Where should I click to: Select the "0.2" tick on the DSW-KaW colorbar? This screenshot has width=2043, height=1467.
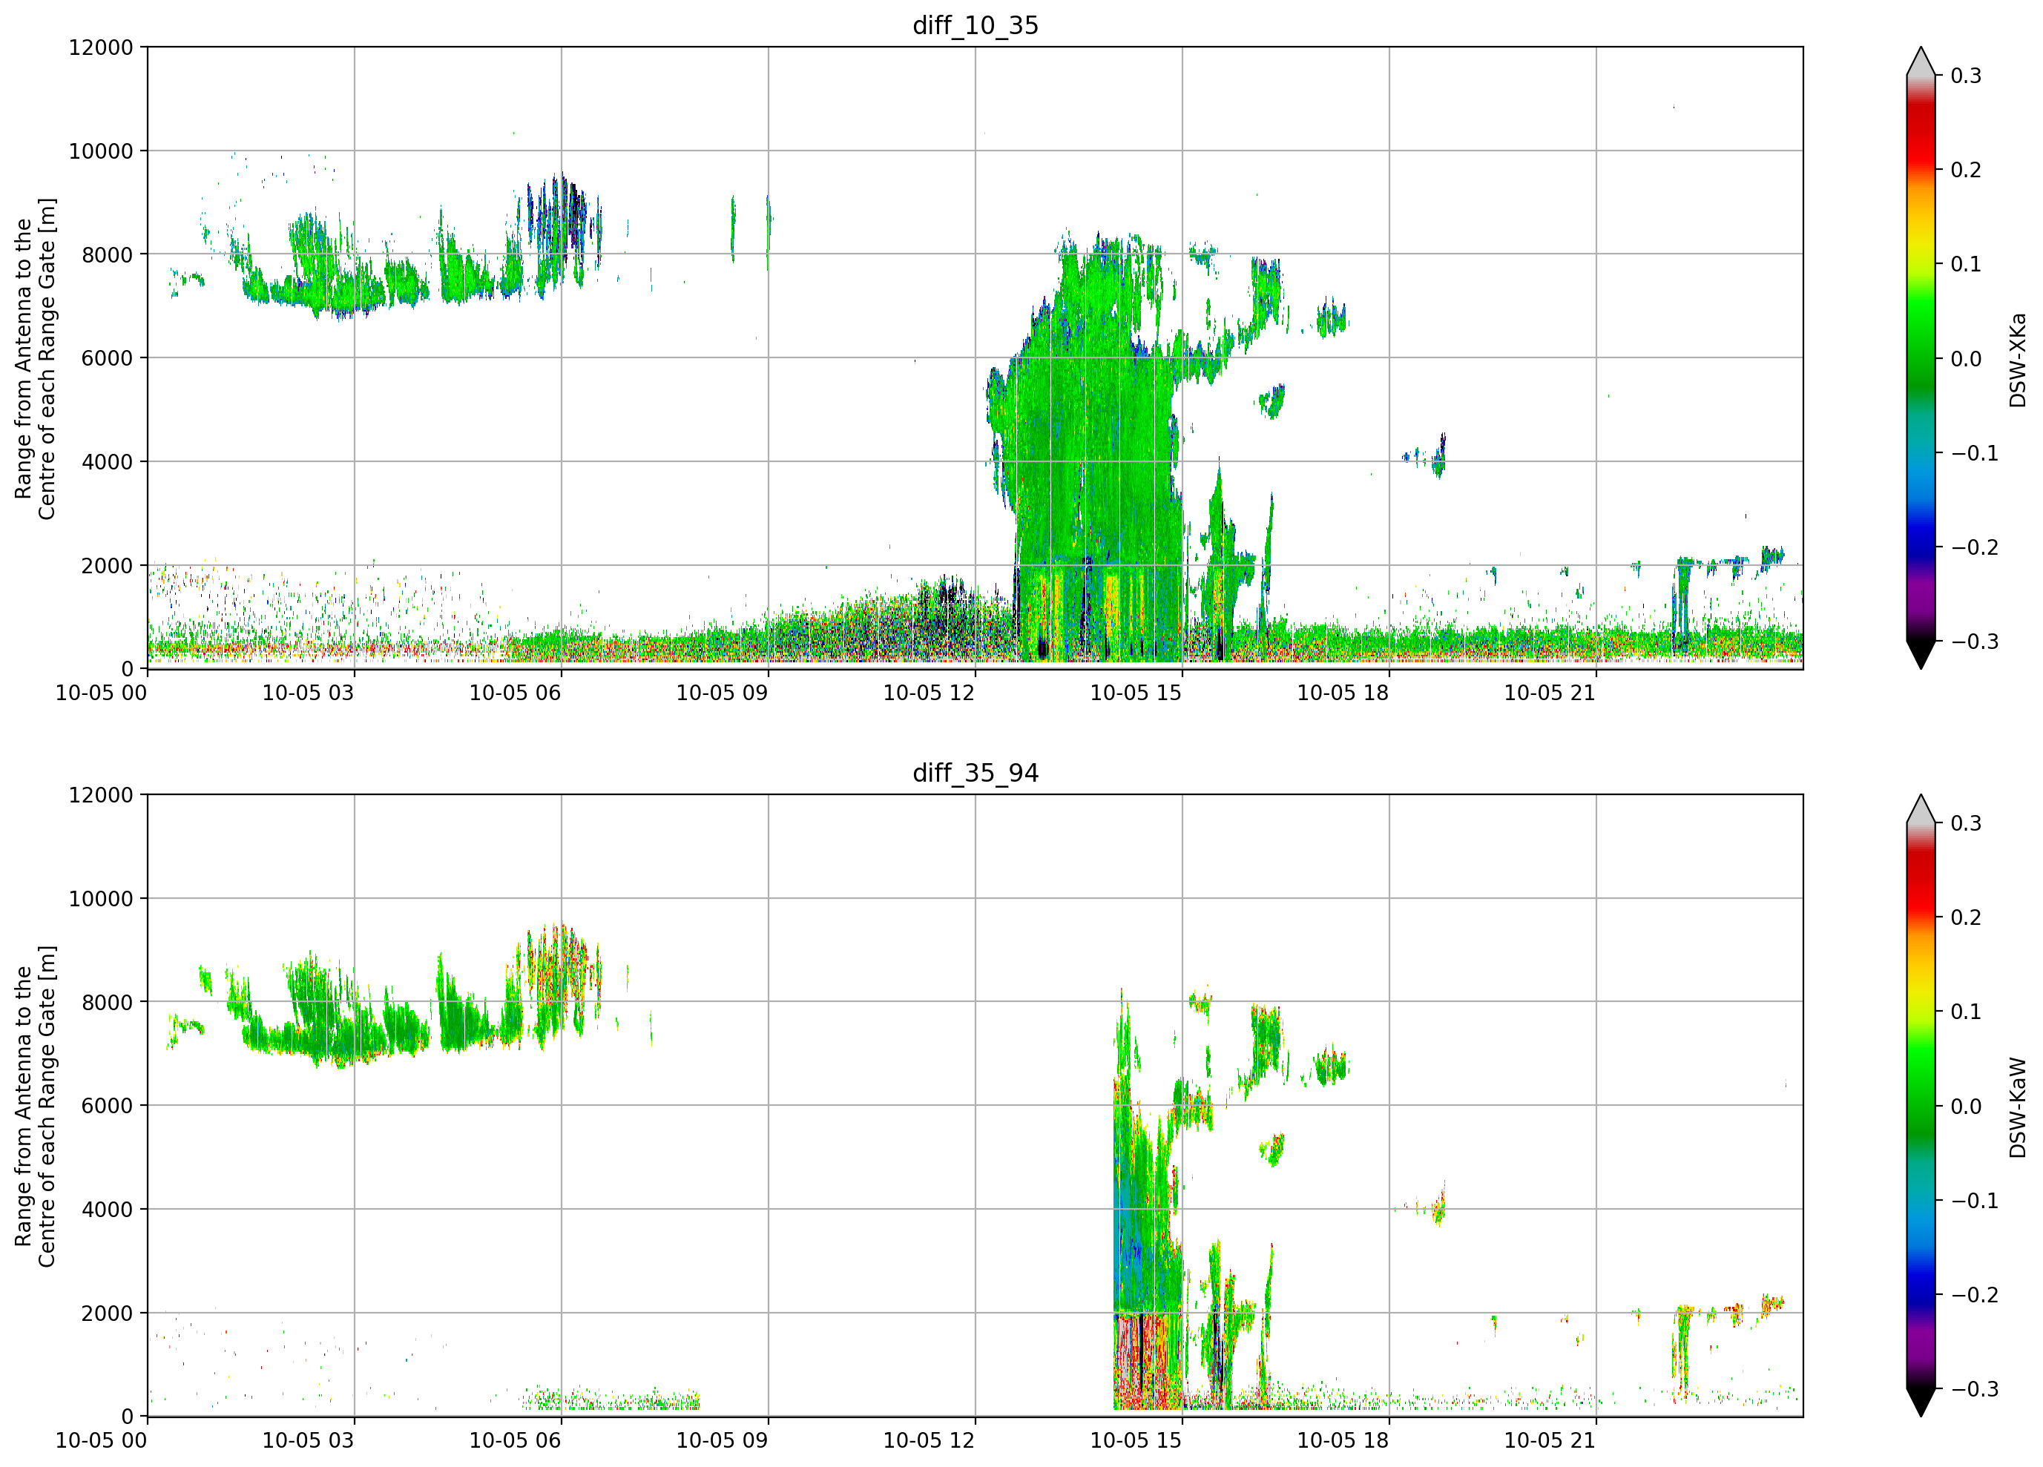pos(1967,917)
